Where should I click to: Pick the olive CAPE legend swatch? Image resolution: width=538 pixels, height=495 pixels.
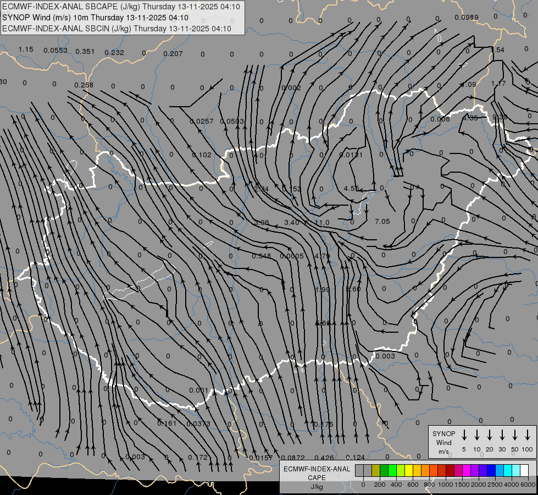tap(376, 471)
